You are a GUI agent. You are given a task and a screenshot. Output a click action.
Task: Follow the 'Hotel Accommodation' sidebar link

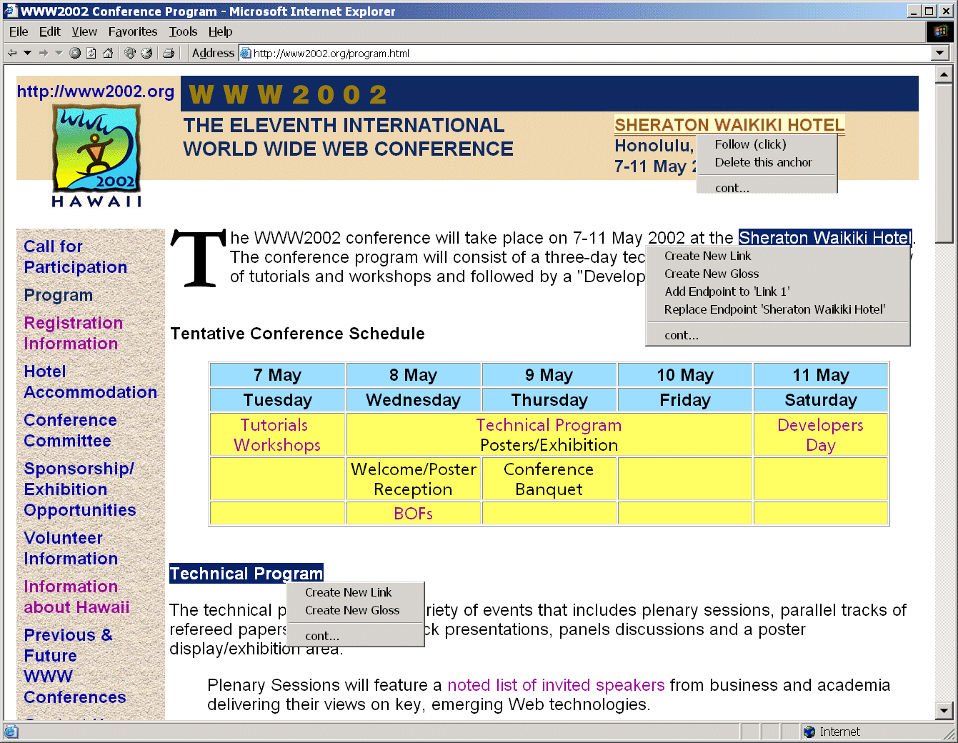90,382
